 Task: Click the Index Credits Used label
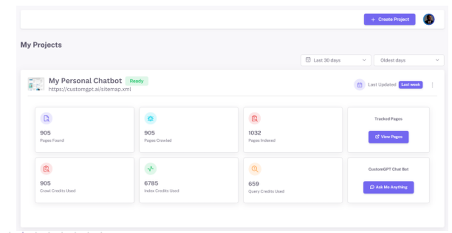161,191
